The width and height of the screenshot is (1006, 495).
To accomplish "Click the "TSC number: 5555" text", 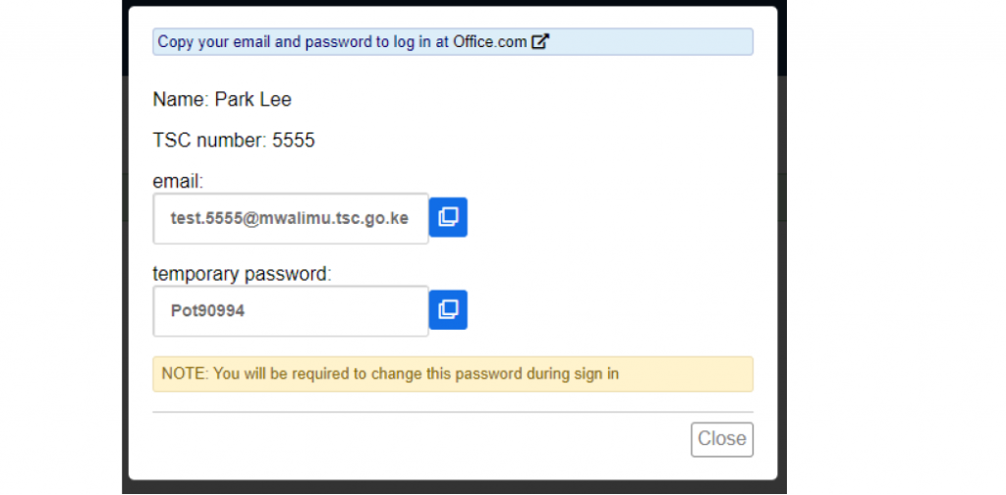I will click(x=234, y=140).
